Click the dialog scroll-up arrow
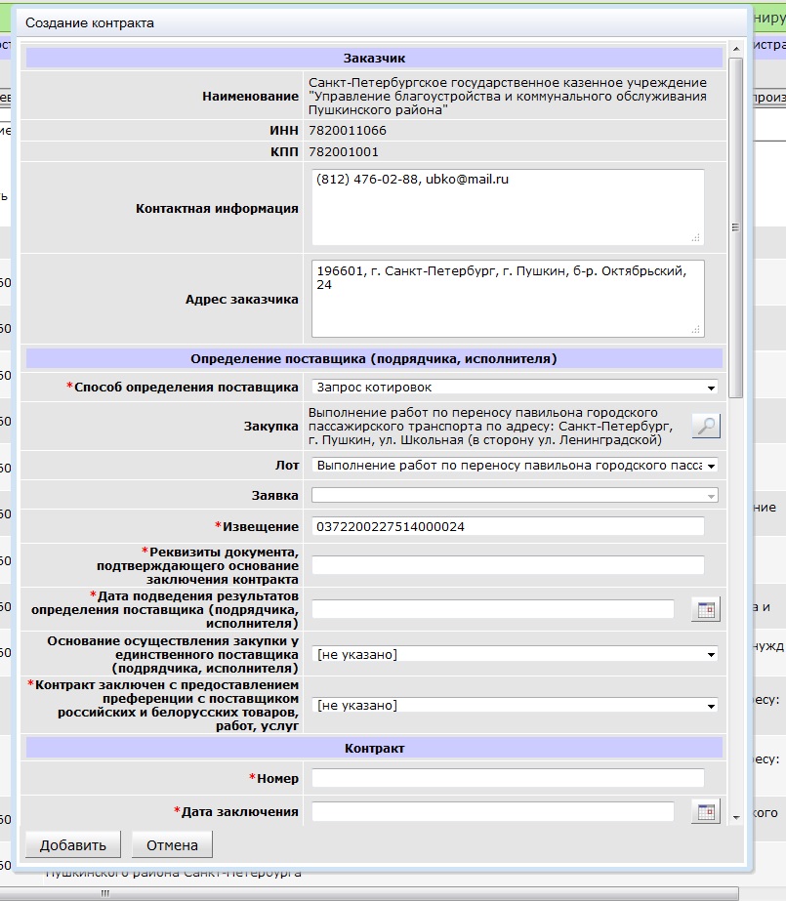The image size is (786, 901). tap(736, 49)
